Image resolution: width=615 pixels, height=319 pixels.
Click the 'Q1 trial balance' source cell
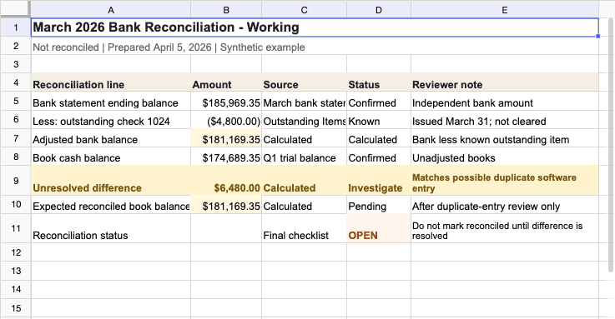pos(304,157)
